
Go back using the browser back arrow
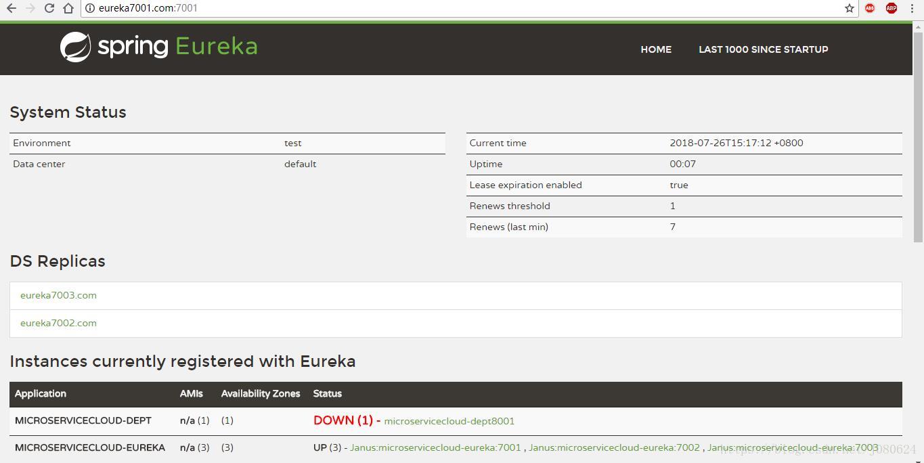(11, 8)
